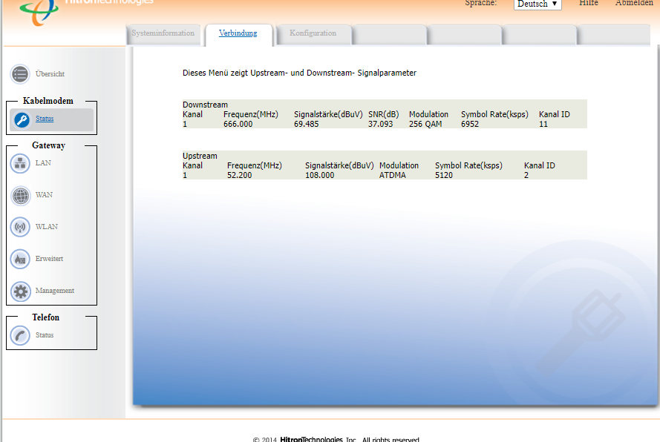Image resolution: width=660 pixels, height=442 pixels.
Task: Open the Übersicht sidebar link
Action: [x=50, y=74]
